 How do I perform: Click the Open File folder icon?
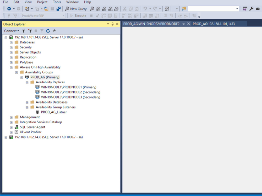(x=46, y=9)
